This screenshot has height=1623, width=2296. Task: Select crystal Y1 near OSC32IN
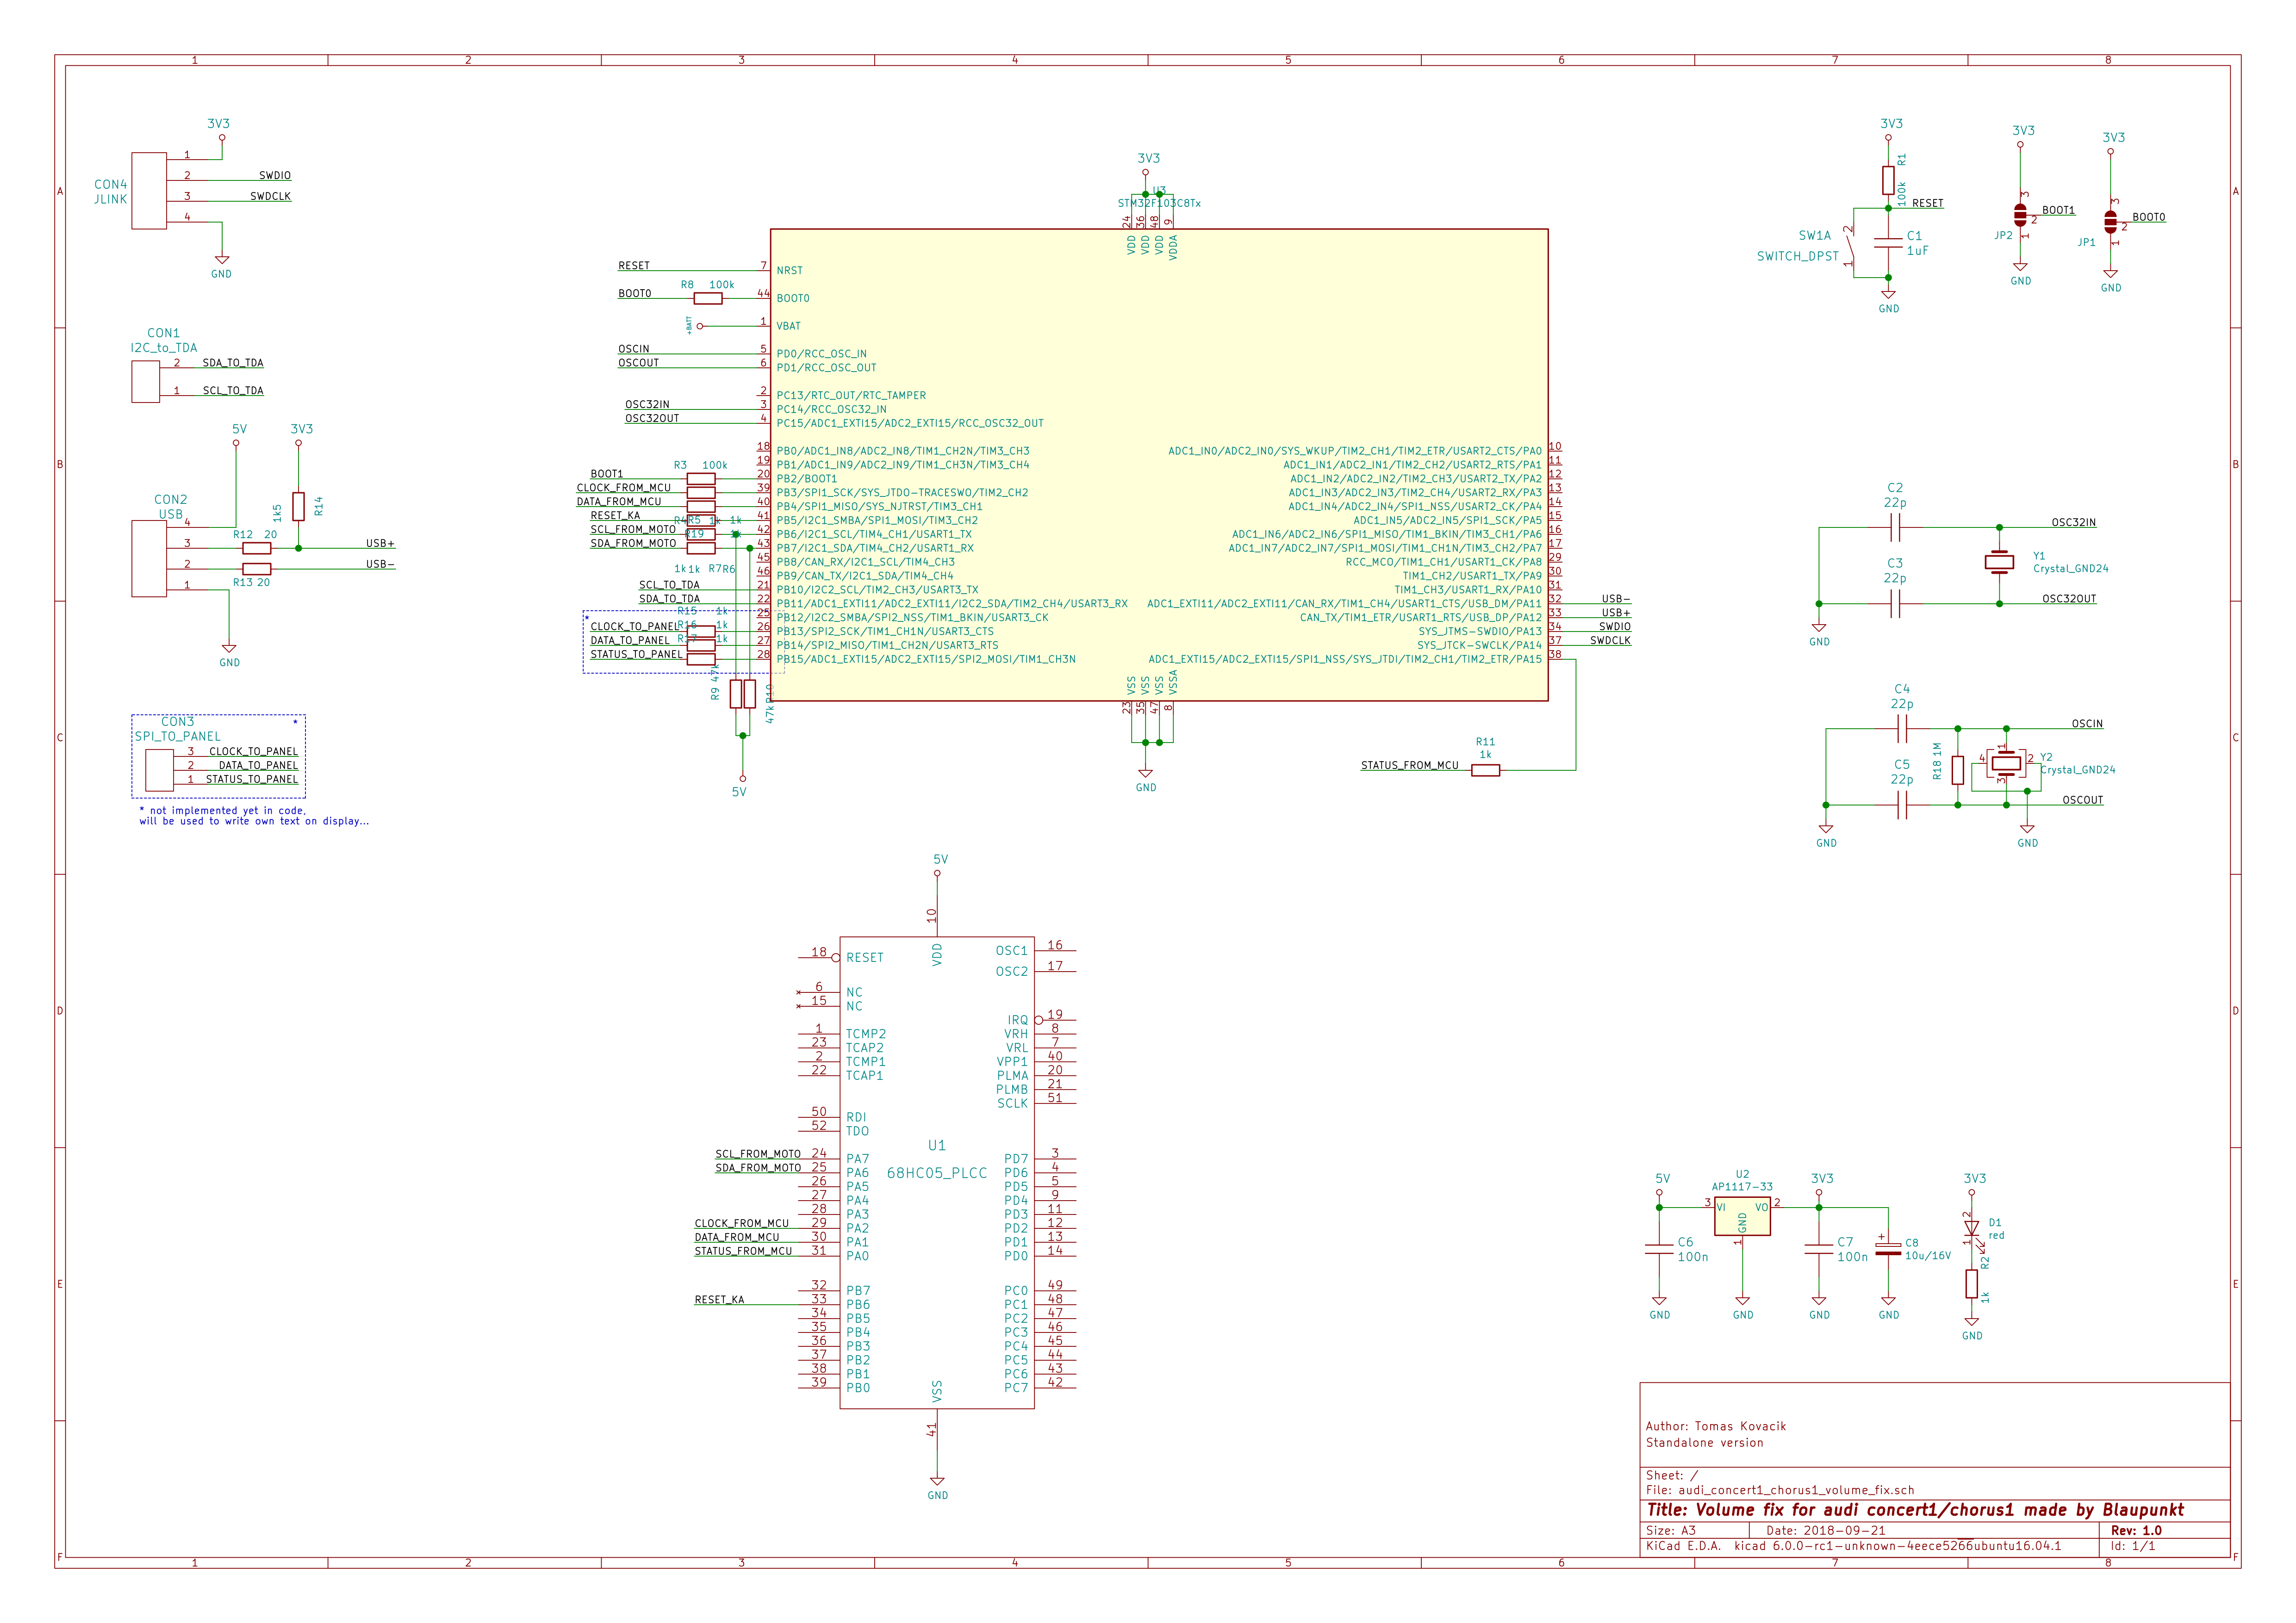(1999, 564)
